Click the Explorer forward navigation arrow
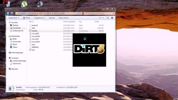This screenshot has width=178, height=100. coord(12,14)
